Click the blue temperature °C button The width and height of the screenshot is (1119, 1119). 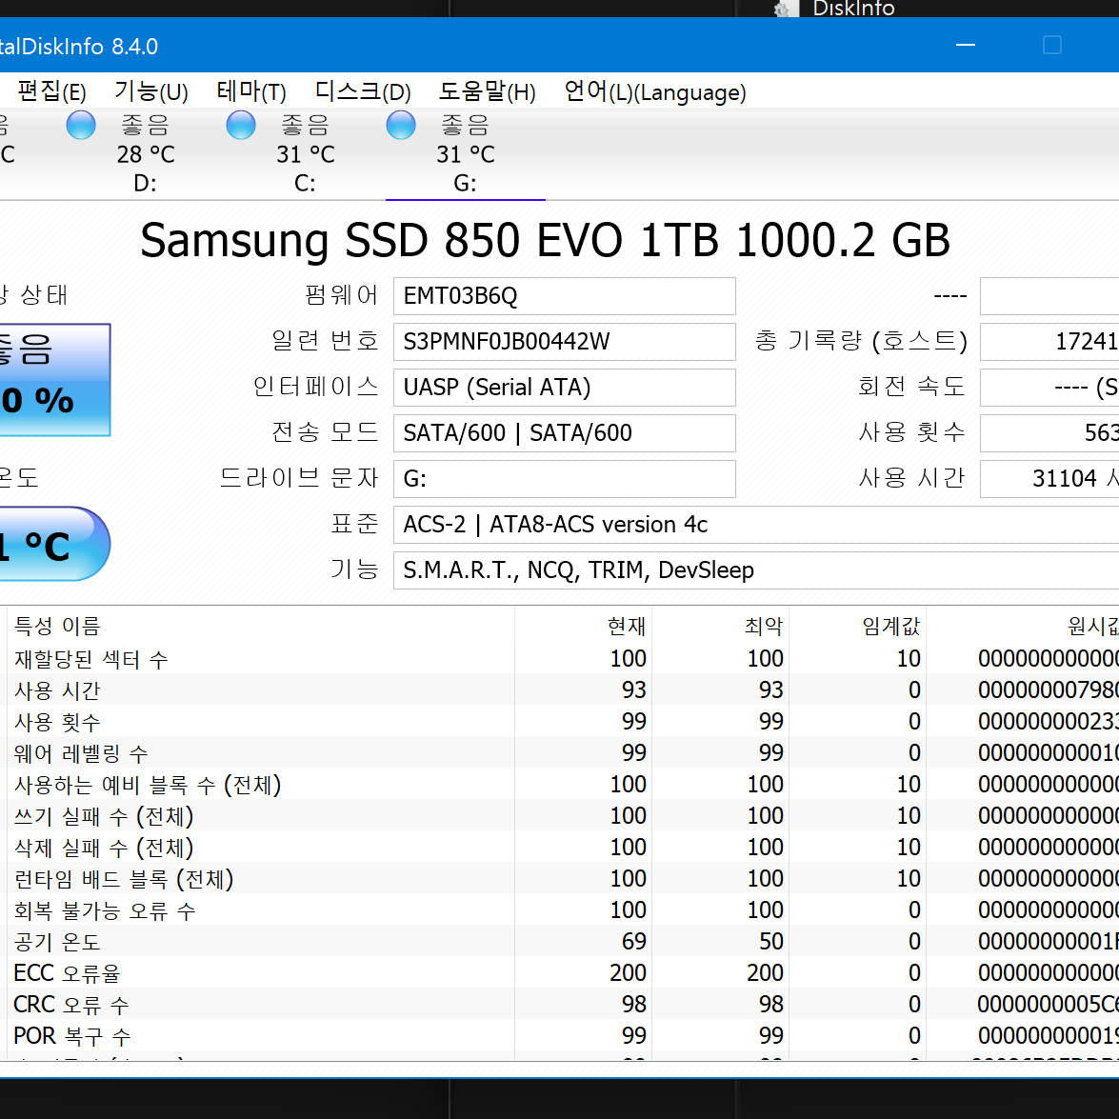(55, 544)
